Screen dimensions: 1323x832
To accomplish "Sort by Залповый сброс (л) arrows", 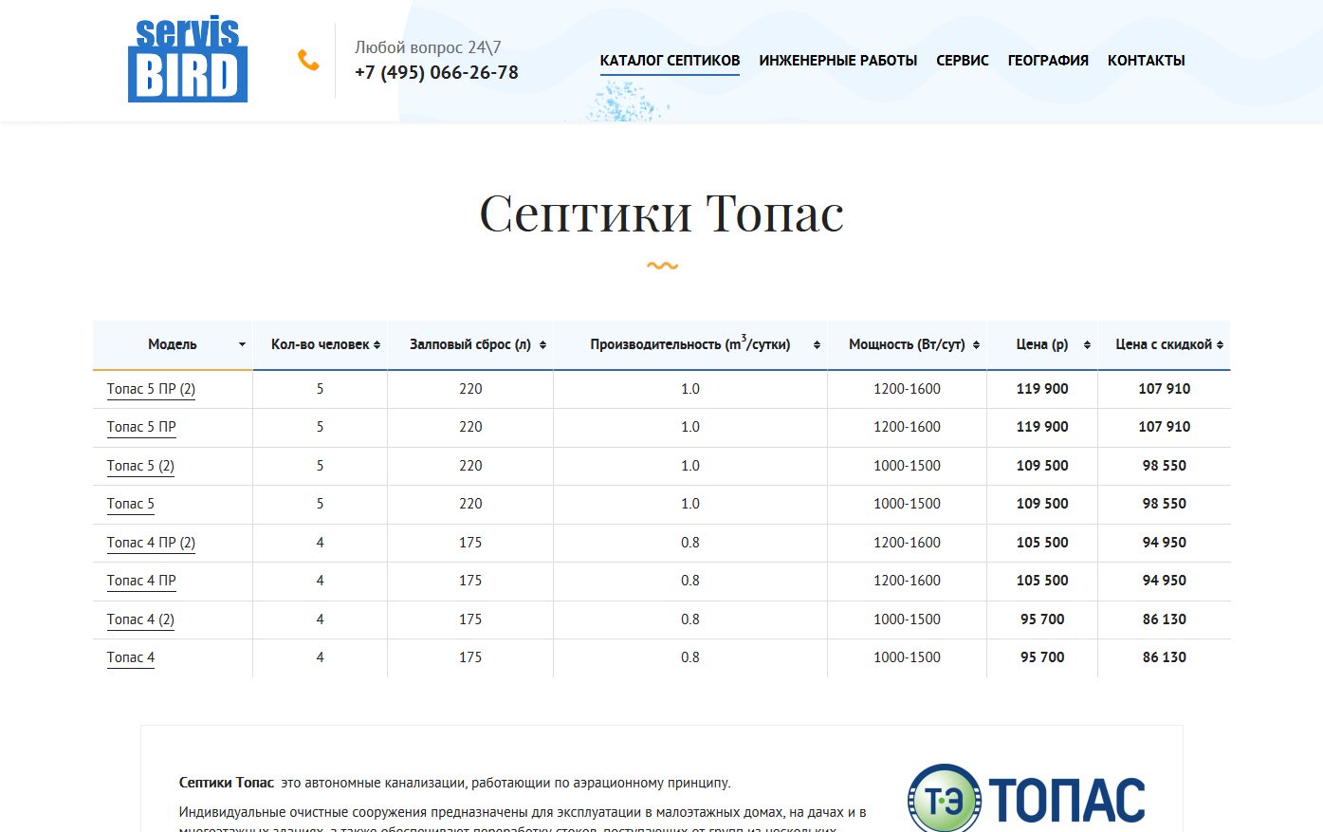I will click(542, 344).
